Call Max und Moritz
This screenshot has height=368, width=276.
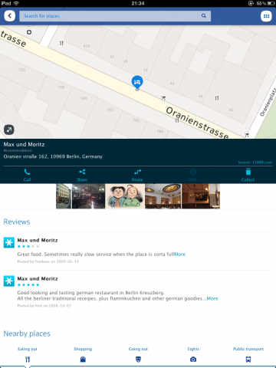[x=27, y=175]
